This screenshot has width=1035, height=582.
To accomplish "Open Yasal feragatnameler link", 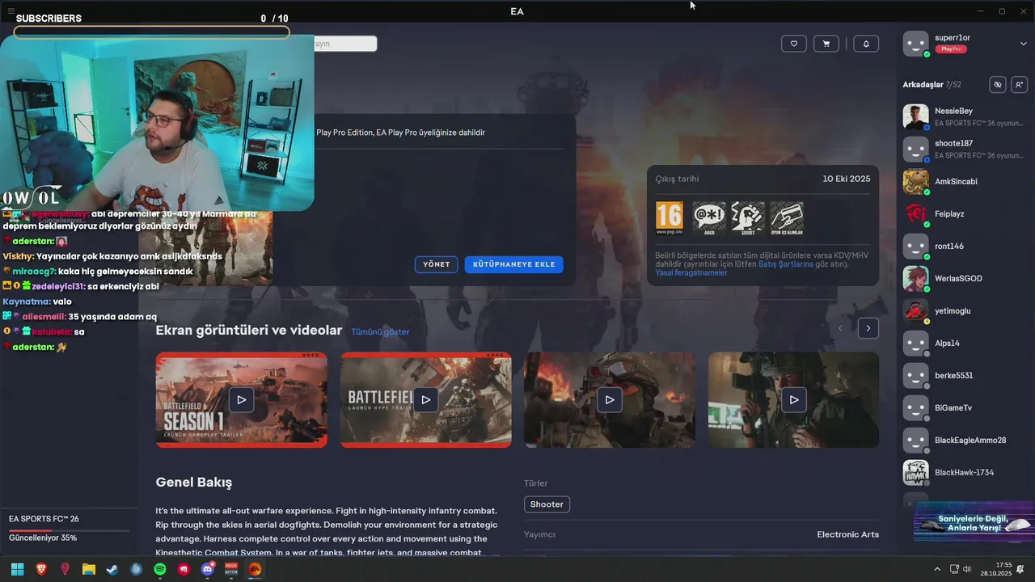I will click(691, 273).
